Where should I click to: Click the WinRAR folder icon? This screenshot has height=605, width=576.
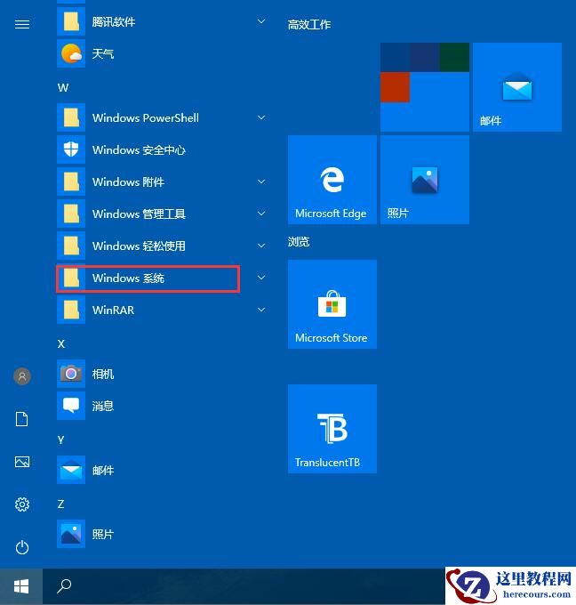tap(71, 310)
